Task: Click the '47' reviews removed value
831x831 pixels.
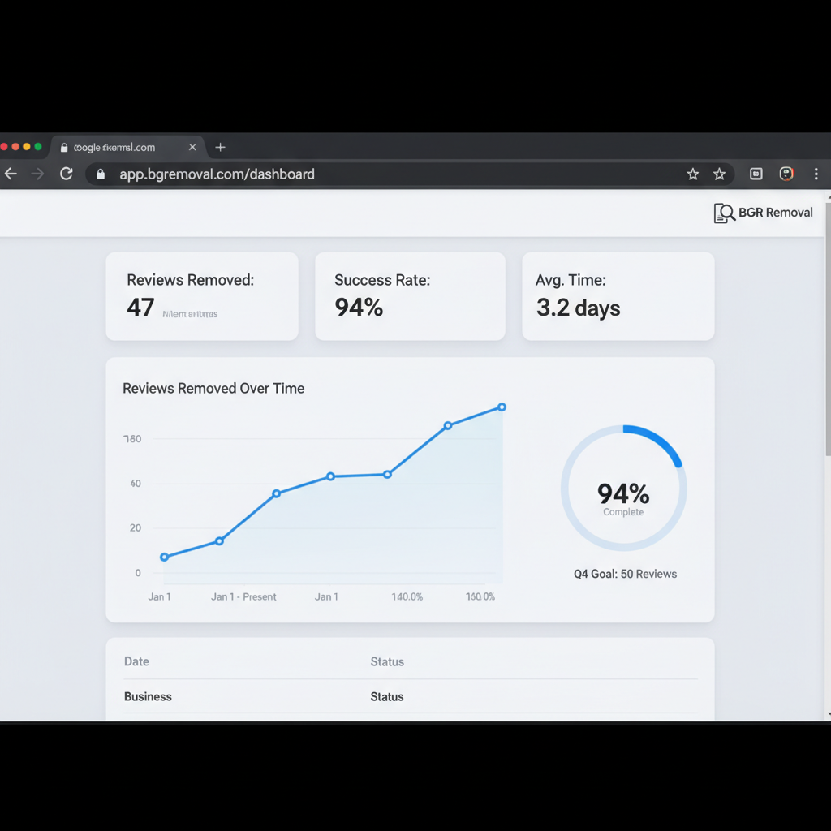Action: coord(140,308)
